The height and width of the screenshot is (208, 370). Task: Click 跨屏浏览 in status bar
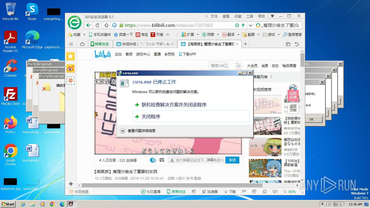coord(176,192)
